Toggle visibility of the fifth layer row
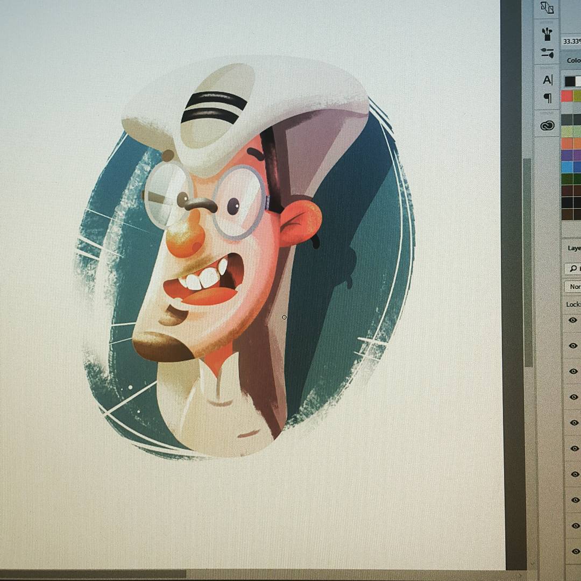The width and height of the screenshot is (581, 581). point(575,423)
